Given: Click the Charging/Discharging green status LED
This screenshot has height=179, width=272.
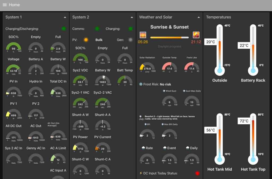Looking at the screenshot, I should (x=64, y=29).
